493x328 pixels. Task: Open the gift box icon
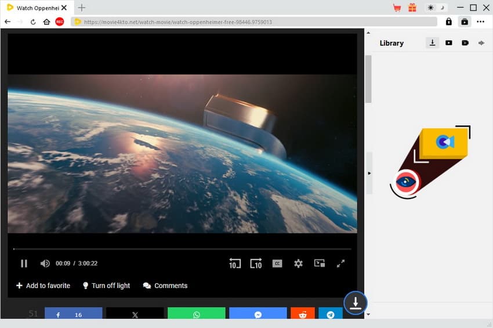coord(412,8)
